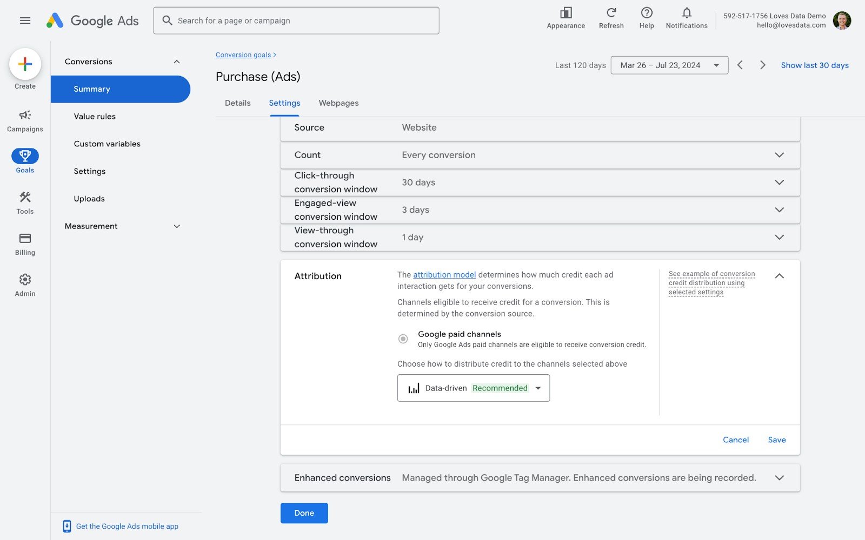Screen dimensions: 865x540
Task: Open the hamburger main menu
Action: (25, 21)
